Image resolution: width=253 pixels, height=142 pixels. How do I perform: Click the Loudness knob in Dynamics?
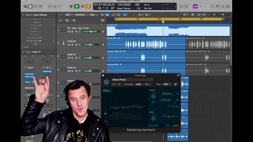[x=153, y=97]
